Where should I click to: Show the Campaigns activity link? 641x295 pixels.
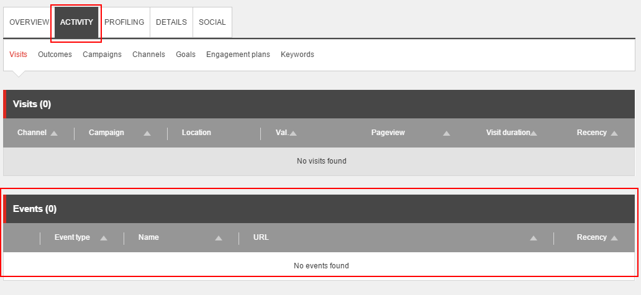[x=102, y=55]
